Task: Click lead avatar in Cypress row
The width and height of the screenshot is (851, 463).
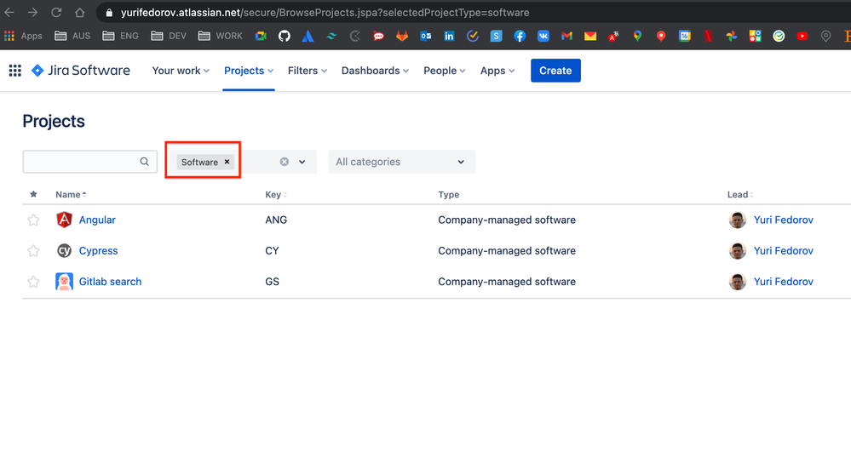Action: point(737,250)
